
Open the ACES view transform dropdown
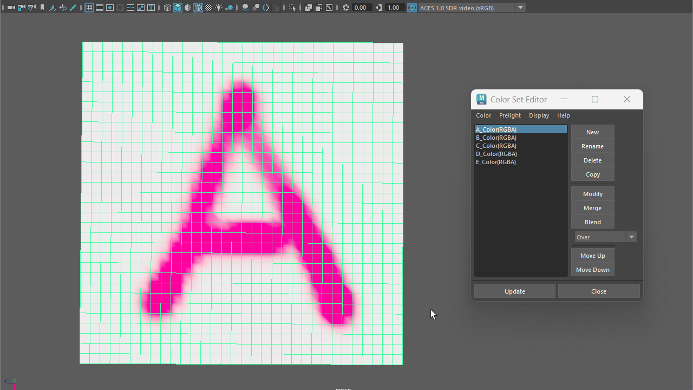[x=520, y=8]
